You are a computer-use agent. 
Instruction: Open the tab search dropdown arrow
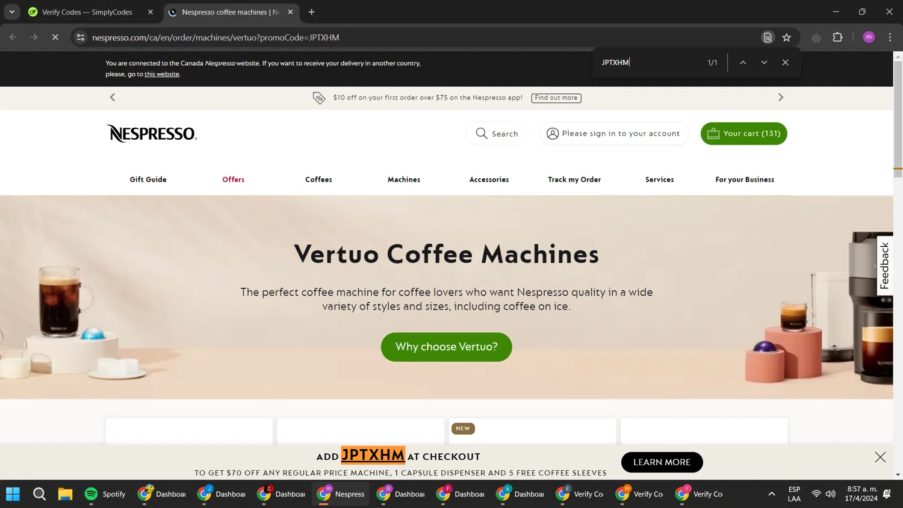click(x=11, y=12)
